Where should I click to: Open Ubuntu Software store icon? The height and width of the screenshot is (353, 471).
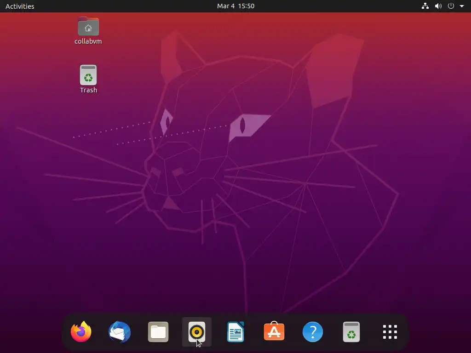[x=274, y=331]
